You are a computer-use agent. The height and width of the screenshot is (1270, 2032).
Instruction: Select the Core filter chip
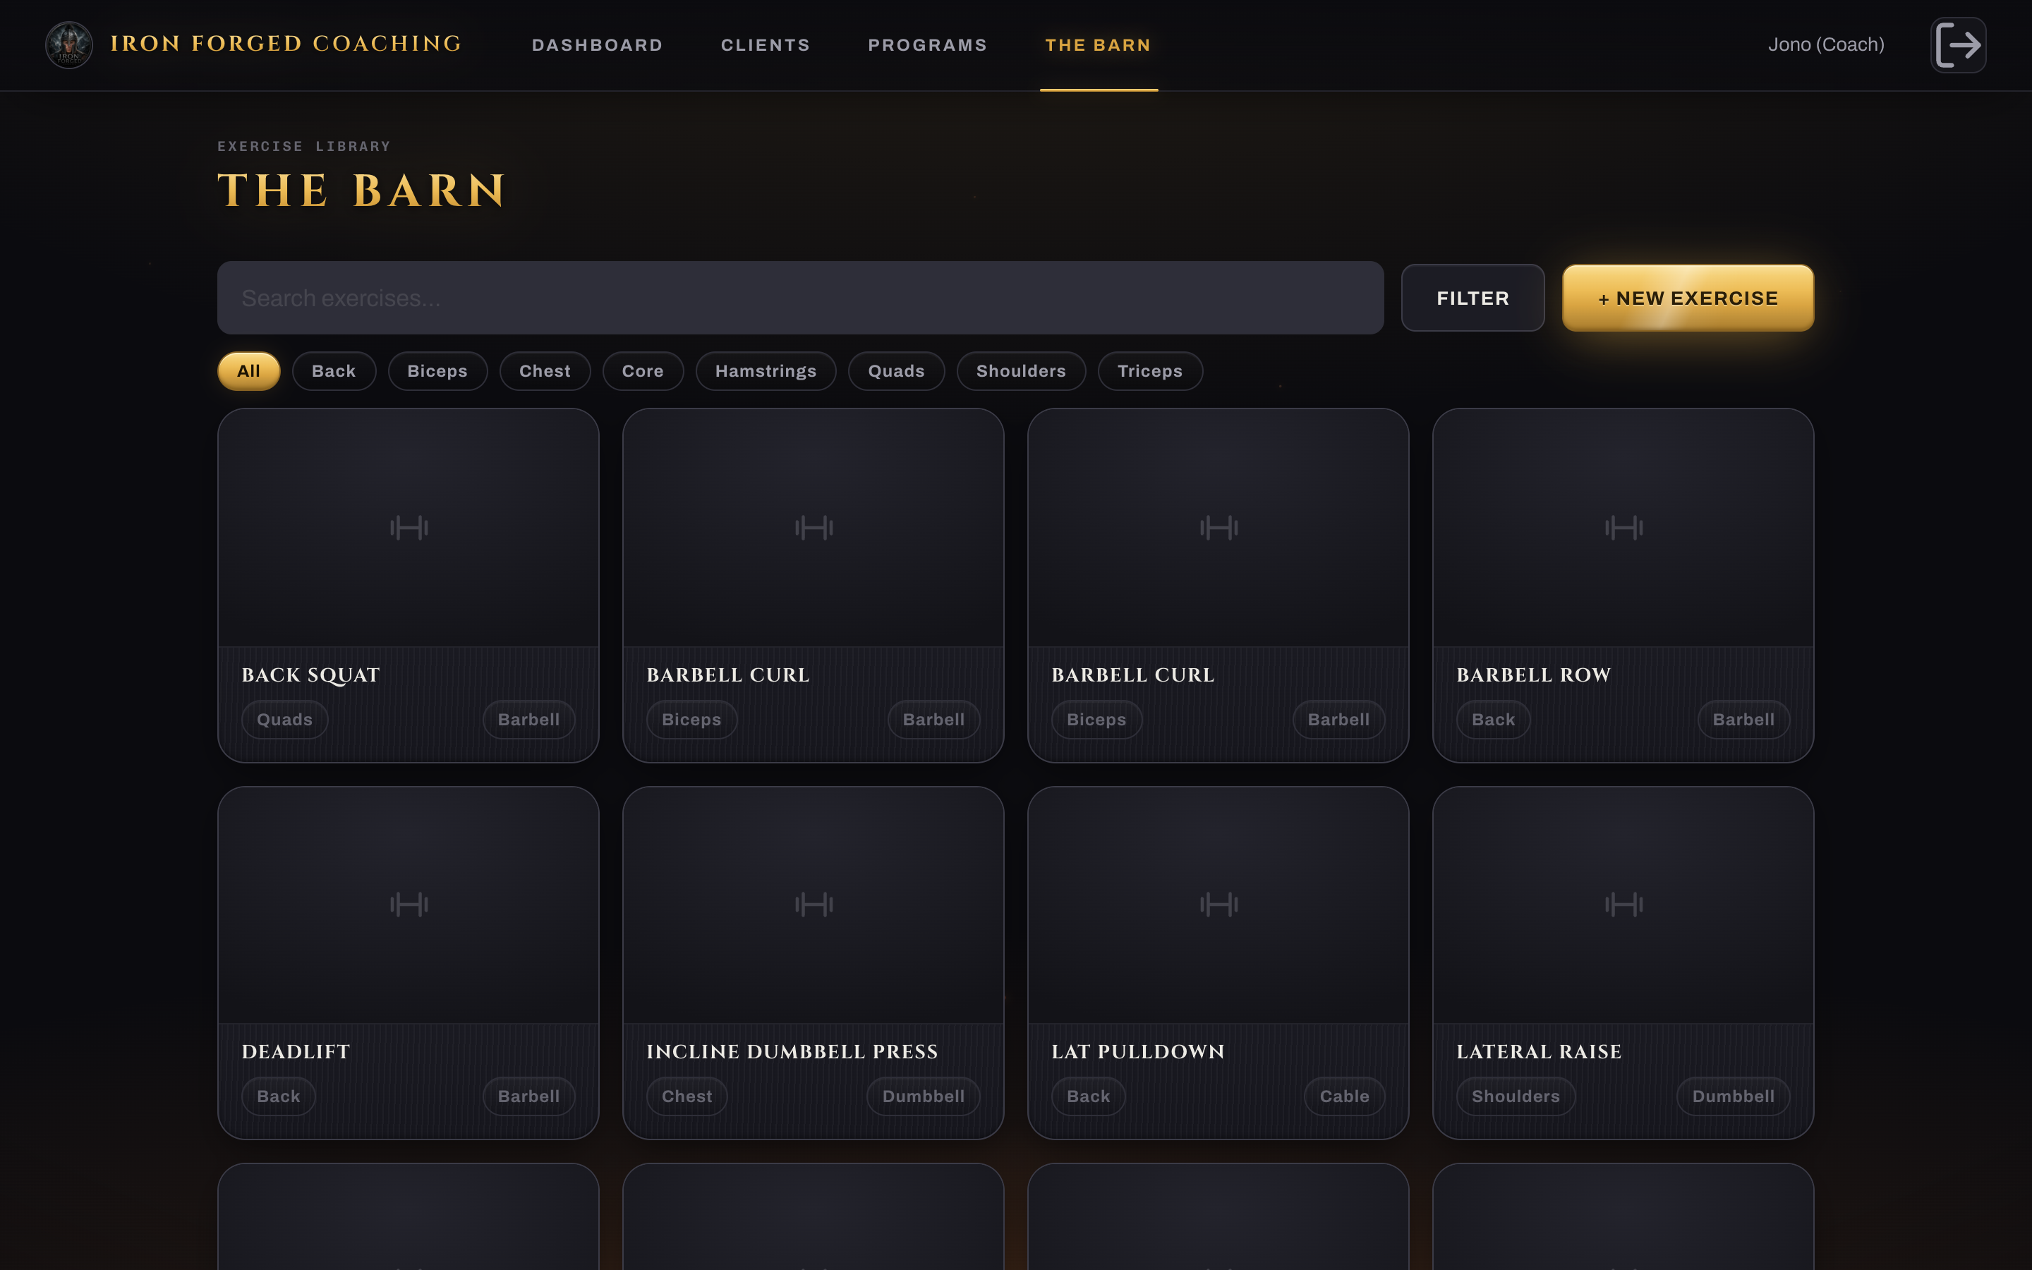[643, 371]
